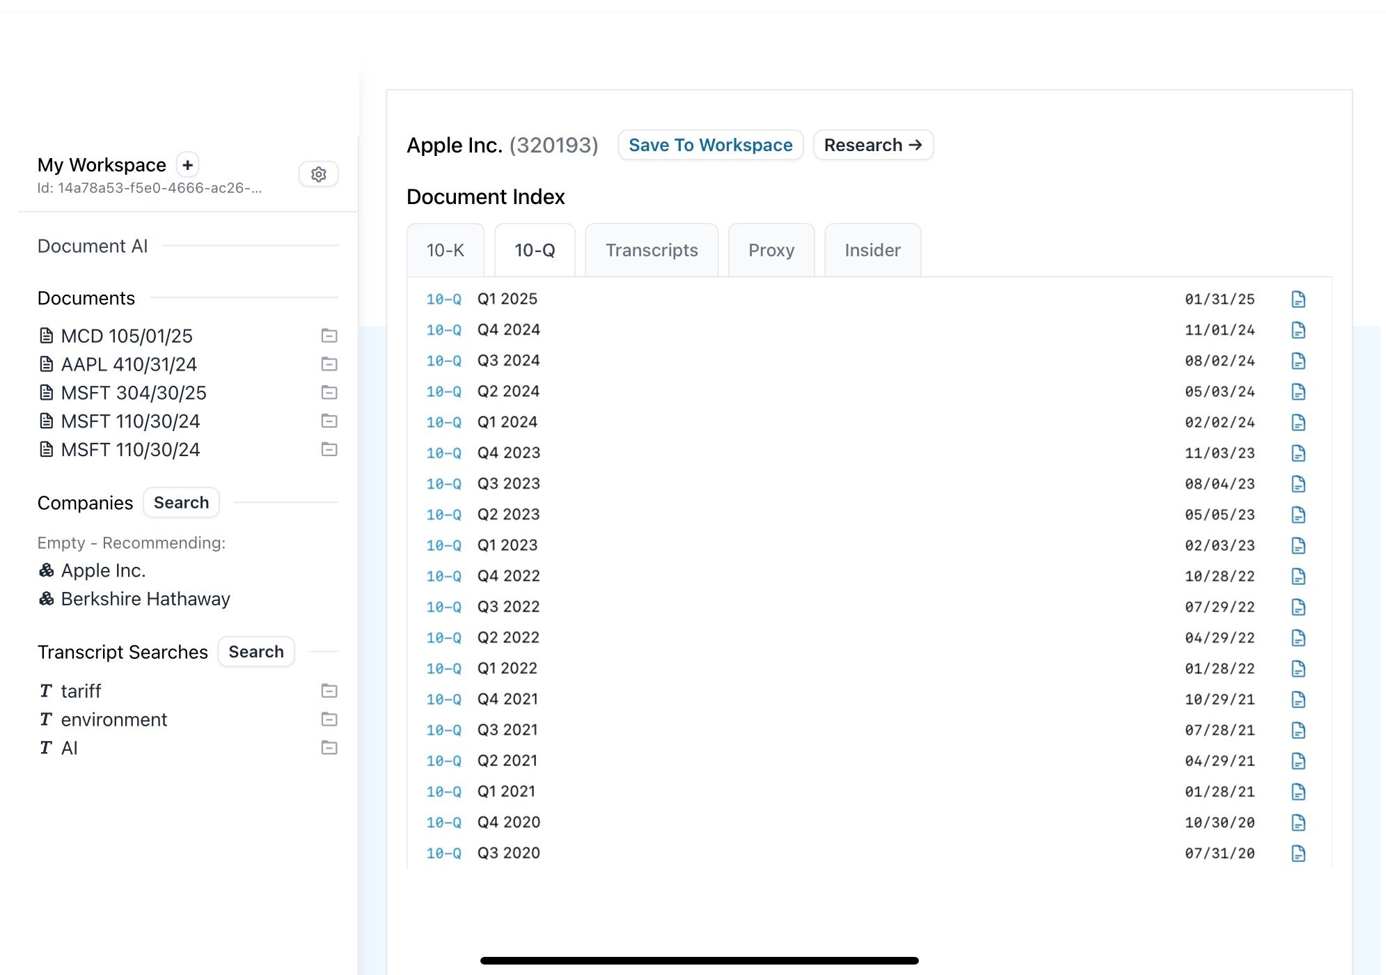Open the Proxy tab
The image size is (1386, 975).
tap(771, 250)
